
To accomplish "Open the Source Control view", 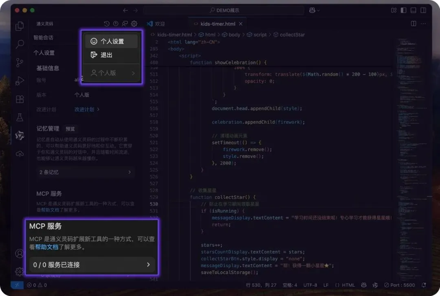I will pos(20,62).
